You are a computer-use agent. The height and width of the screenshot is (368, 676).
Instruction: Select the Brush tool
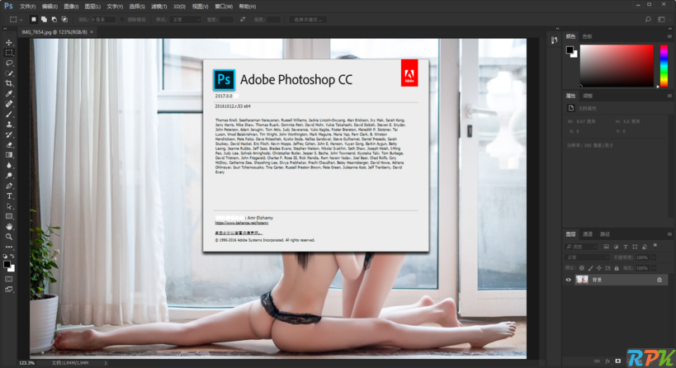pyautogui.click(x=9, y=114)
